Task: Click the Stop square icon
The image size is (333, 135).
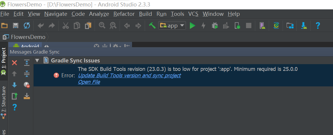Action: point(248,26)
